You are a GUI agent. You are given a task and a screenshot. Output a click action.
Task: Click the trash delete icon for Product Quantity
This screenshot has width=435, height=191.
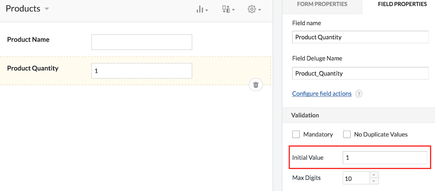point(256,85)
